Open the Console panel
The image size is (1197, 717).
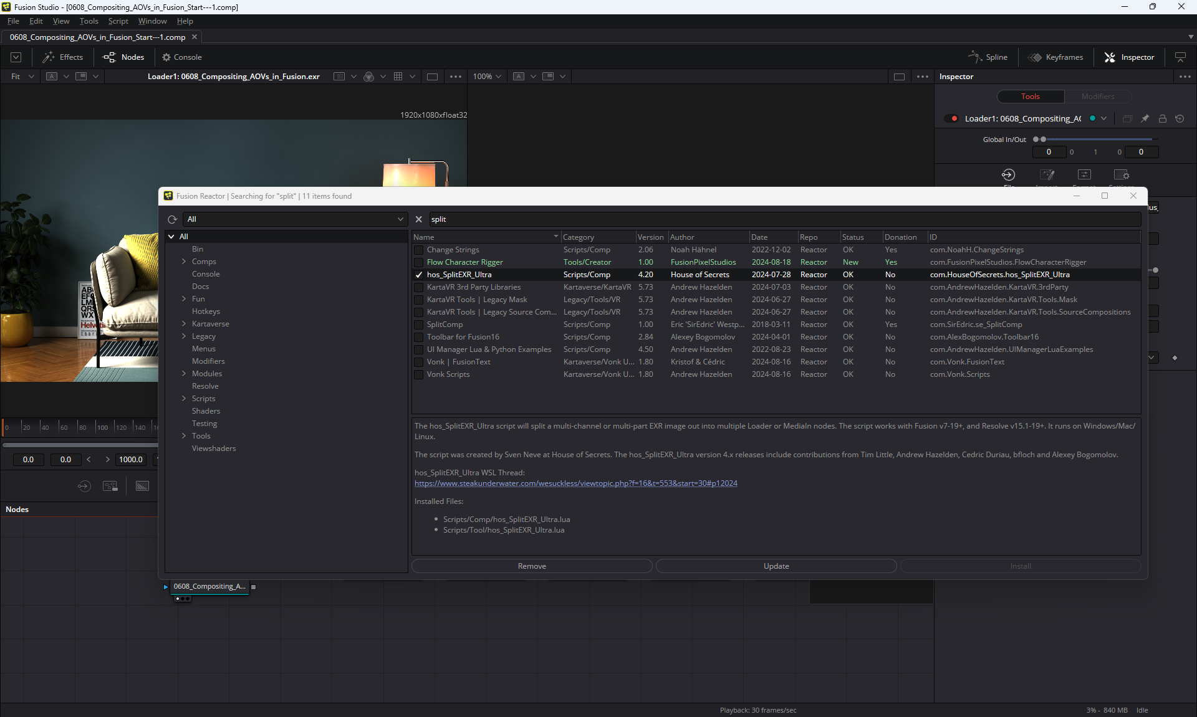click(182, 57)
